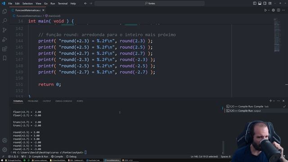Click line number 144 in the gutter
Viewport: 288px width, 162px height.
click(x=19, y=41)
